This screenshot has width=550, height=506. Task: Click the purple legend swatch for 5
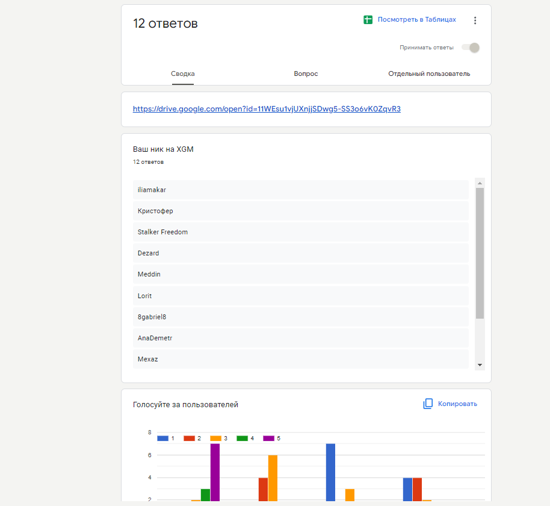[269, 438]
